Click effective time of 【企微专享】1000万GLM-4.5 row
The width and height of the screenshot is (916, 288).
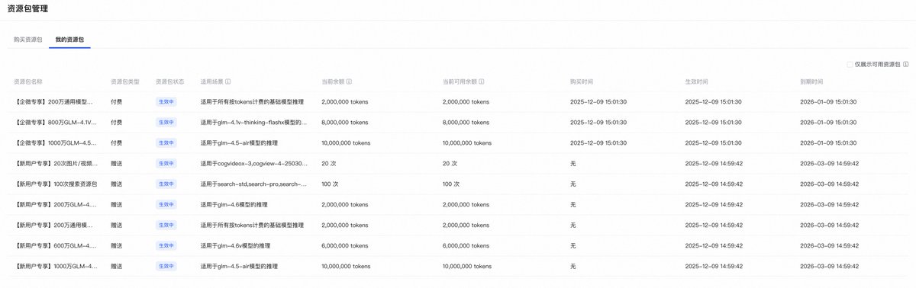pyautogui.click(x=714, y=142)
